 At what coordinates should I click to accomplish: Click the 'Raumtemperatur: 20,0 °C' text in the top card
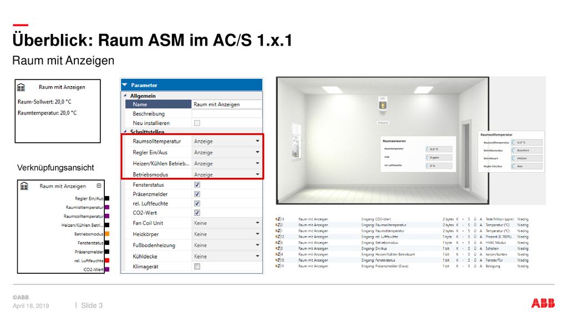coord(47,113)
